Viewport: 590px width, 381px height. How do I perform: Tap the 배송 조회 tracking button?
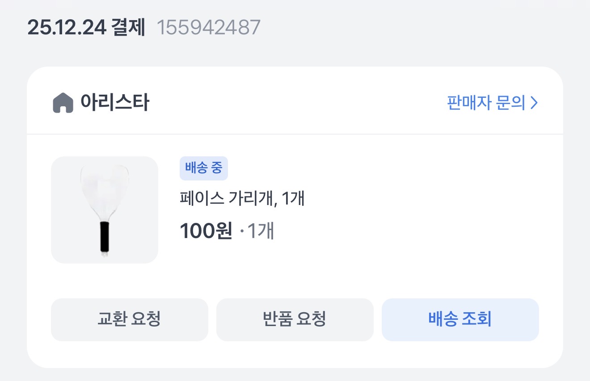pyautogui.click(x=460, y=319)
